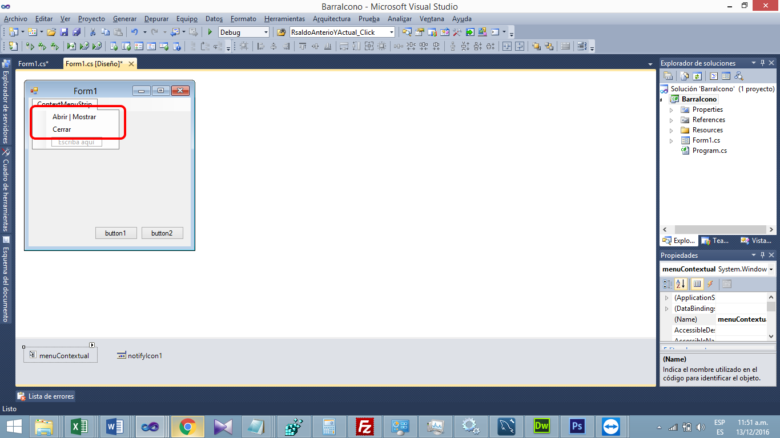Start debugging with the green play arrow
The width and height of the screenshot is (780, 438).
(210, 33)
